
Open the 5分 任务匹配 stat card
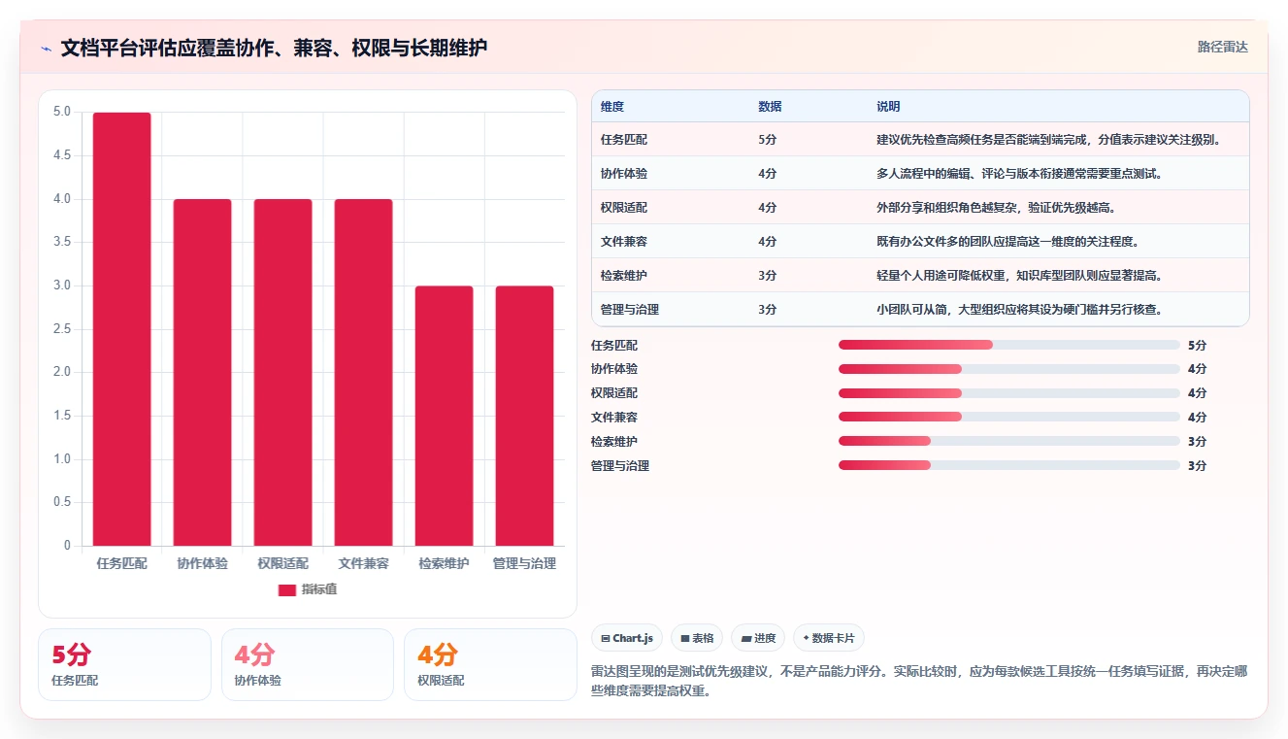point(124,664)
